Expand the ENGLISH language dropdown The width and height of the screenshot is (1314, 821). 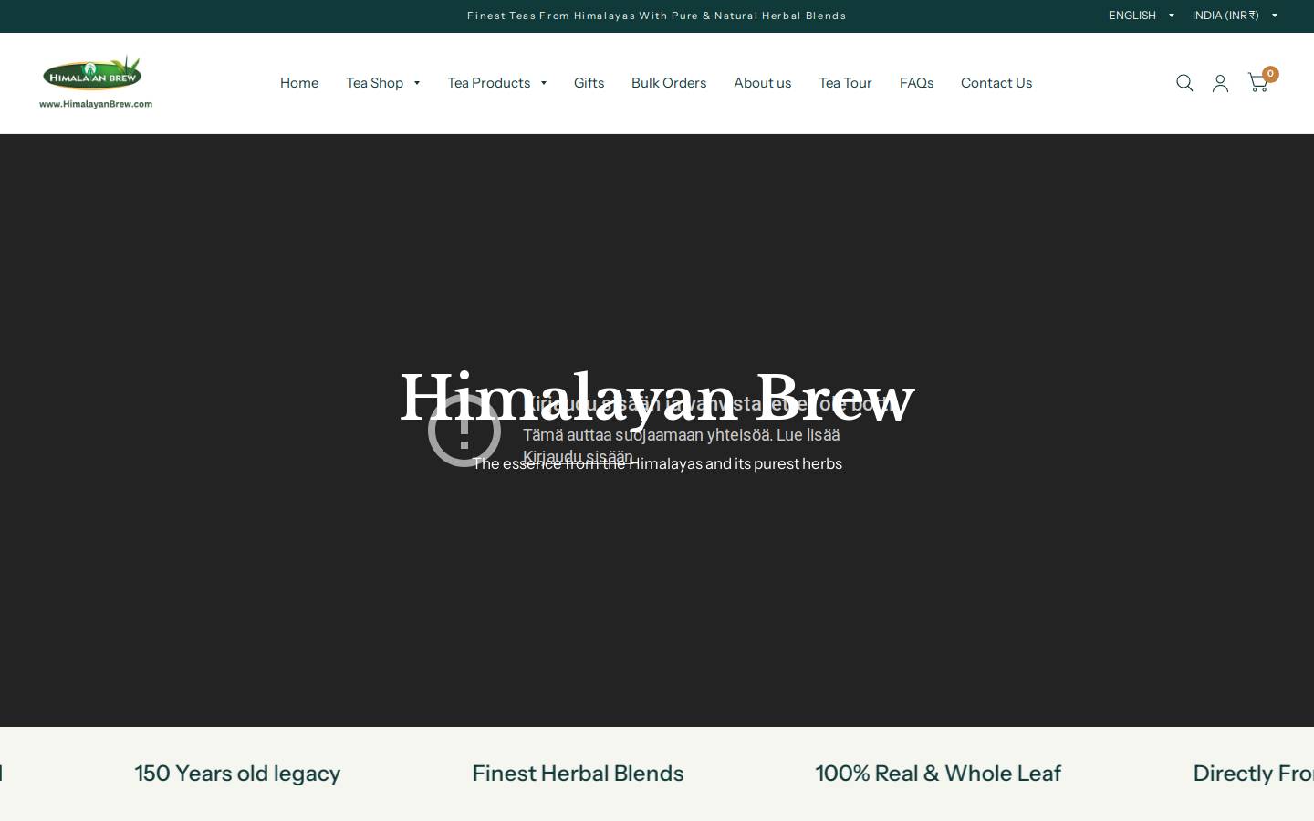click(x=1142, y=16)
